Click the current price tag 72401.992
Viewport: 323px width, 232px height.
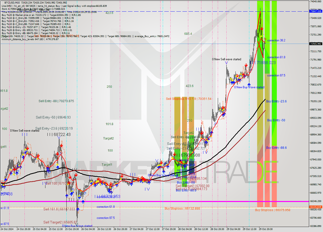pos(315,44)
